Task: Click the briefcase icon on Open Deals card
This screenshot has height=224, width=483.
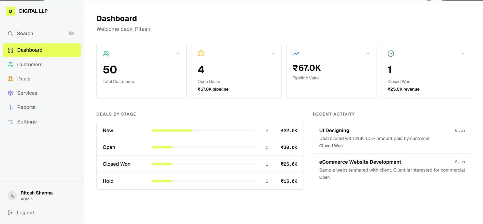Action: coord(201,53)
